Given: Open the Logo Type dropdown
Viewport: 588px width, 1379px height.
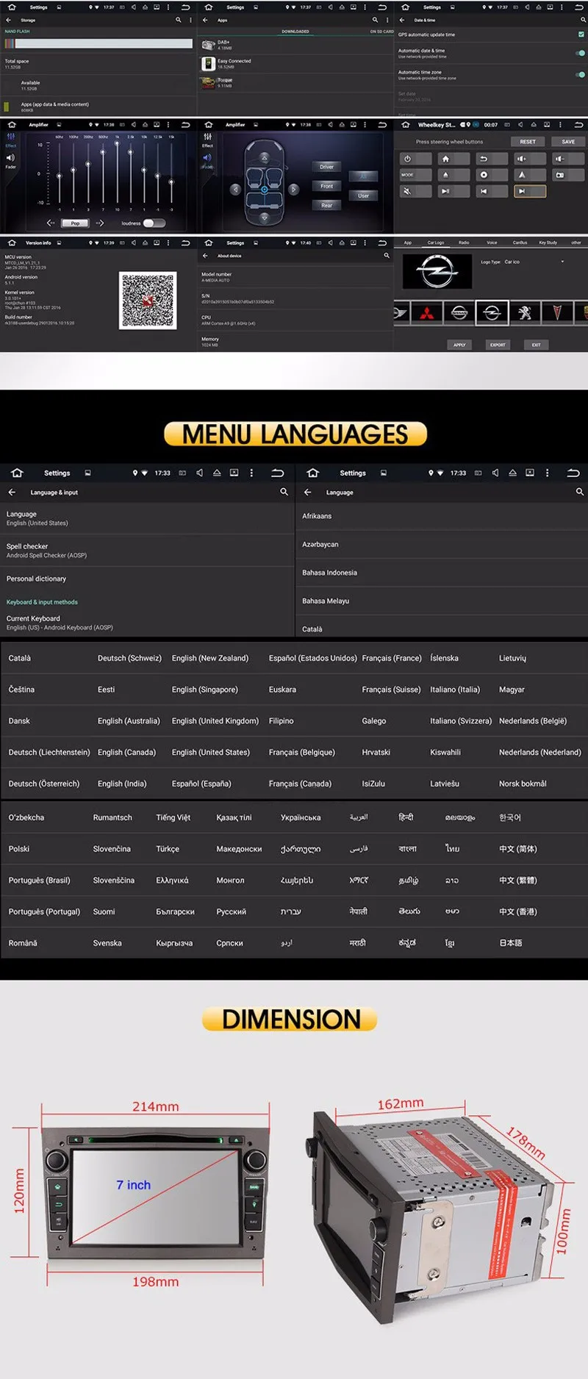Looking at the screenshot, I should (x=534, y=262).
